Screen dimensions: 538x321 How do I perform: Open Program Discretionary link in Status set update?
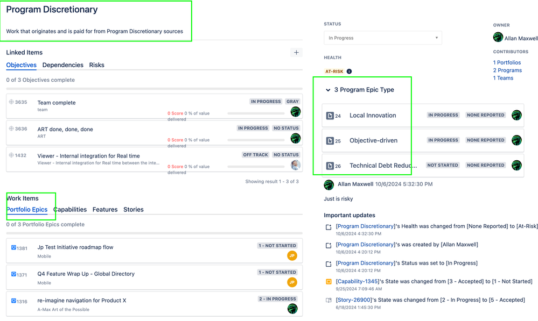coord(366,263)
